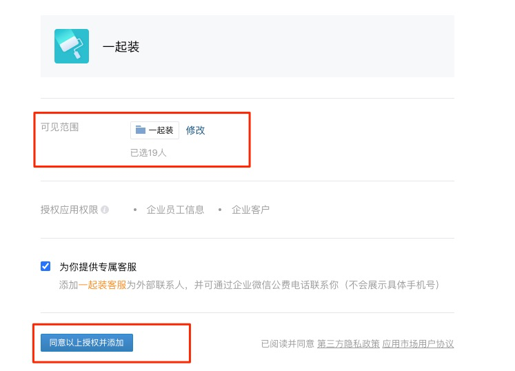Screen dimensions: 515x371
Task: Click the 可见范围 label
Action: [x=60, y=127]
